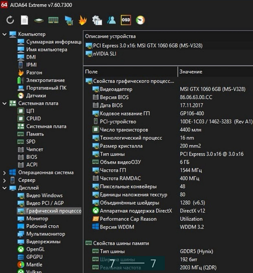
Task: Select Видео PCI / AGP tree item
Action: (x=41, y=203)
